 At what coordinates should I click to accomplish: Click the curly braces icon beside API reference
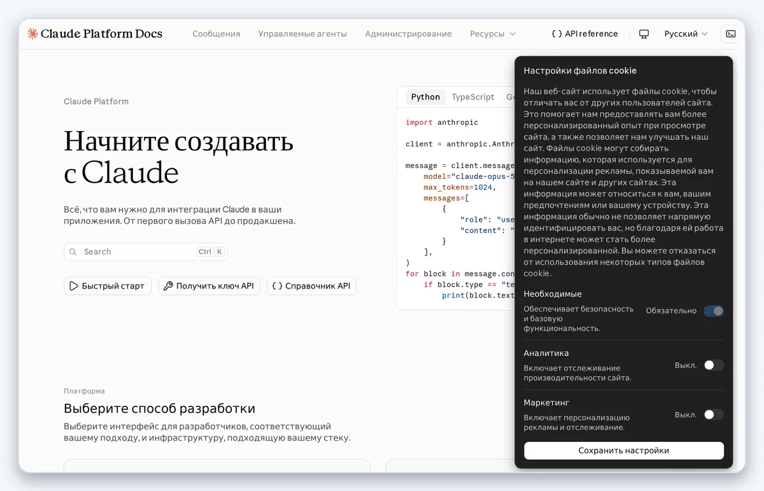(556, 34)
